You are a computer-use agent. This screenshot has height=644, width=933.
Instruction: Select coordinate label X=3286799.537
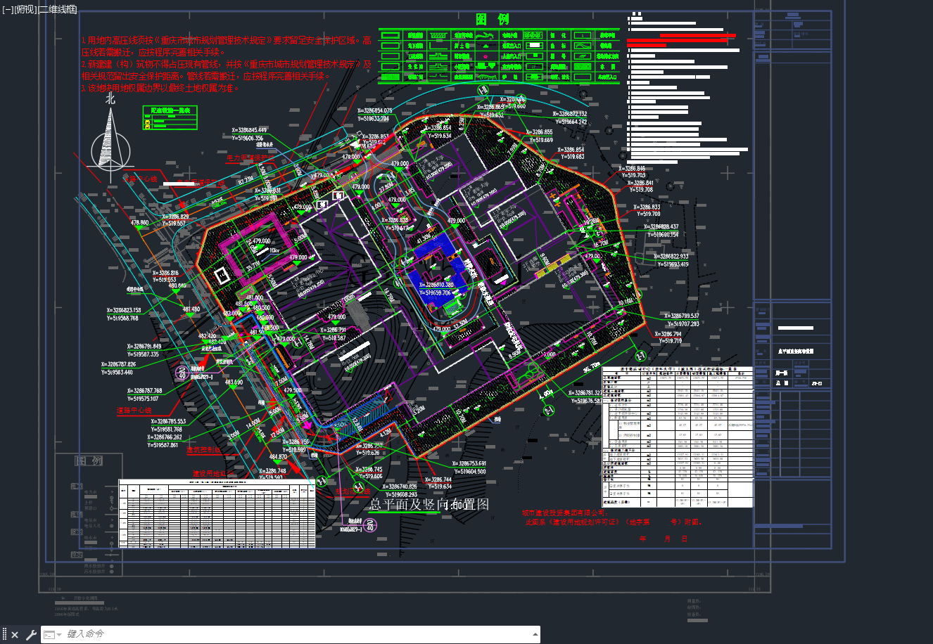point(682,316)
